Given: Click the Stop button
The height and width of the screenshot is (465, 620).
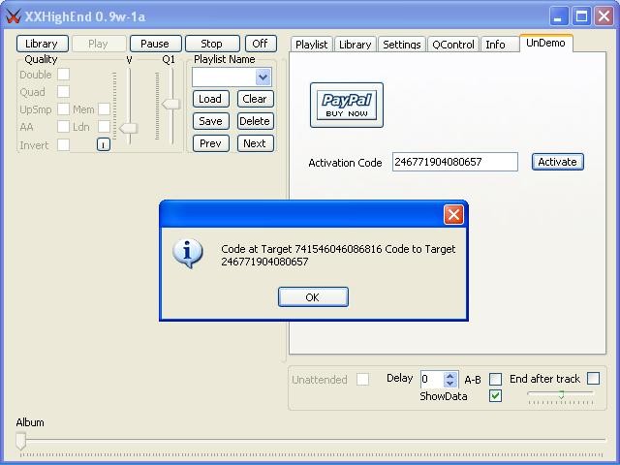Looking at the screenshot, I should pos(212,44).
